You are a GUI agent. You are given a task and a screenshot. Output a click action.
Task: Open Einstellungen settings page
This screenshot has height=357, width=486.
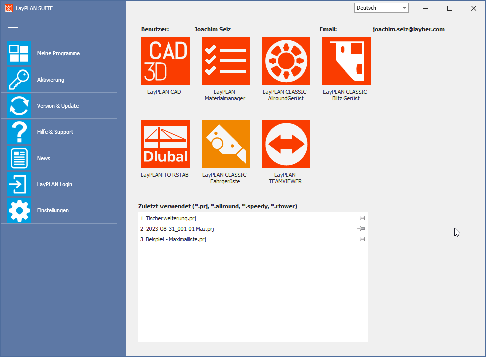[x=53, y=210]
